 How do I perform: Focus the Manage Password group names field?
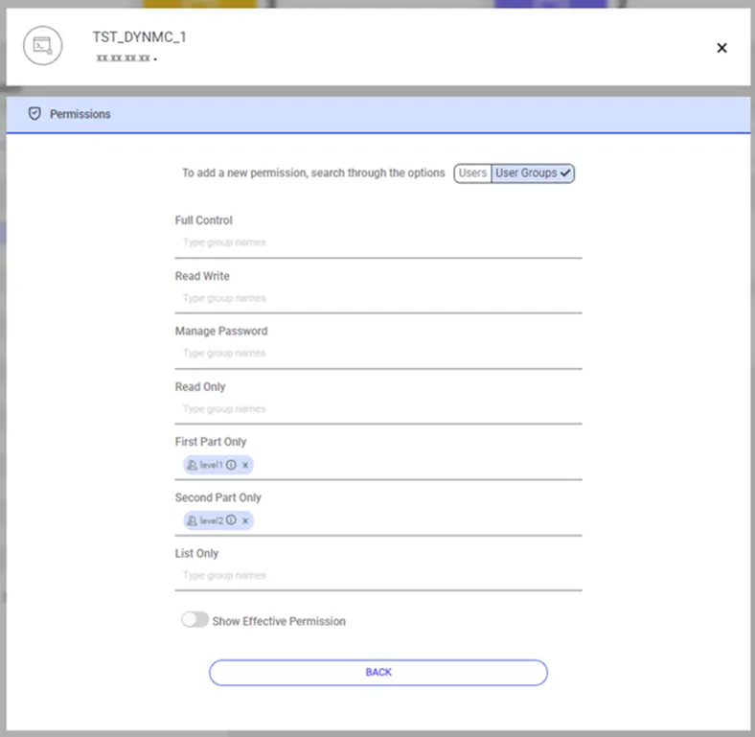(378, 353)
